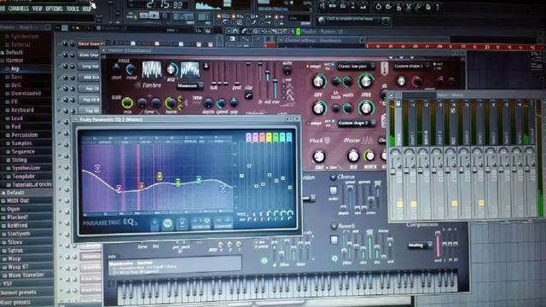Click the EQ Compare button
Viewport: 546px width, 307px height.
pos(223,223)
